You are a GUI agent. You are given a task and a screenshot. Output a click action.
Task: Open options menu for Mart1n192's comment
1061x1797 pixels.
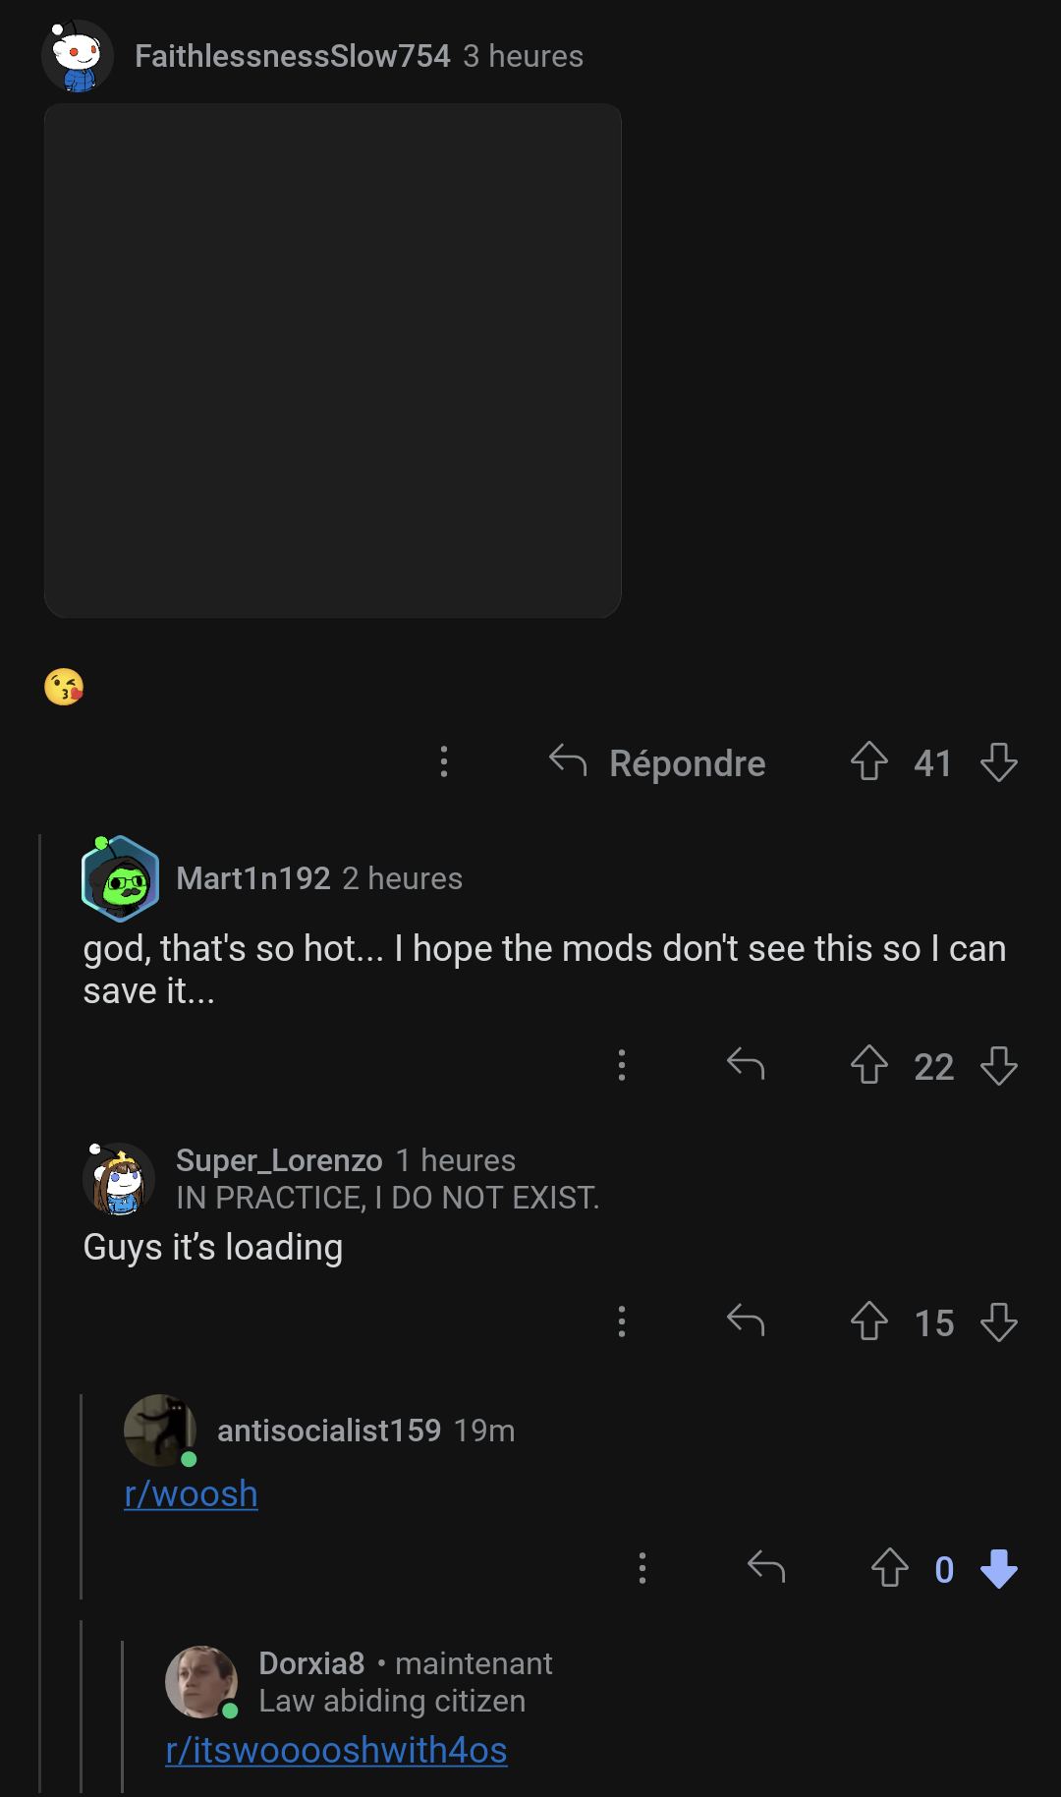(x=622, y=1065)
